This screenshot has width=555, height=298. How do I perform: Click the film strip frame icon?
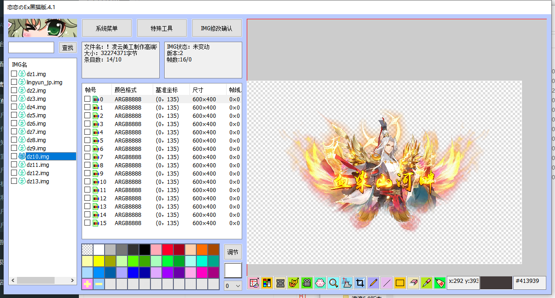pyautogui.click(x=280, y=283)
